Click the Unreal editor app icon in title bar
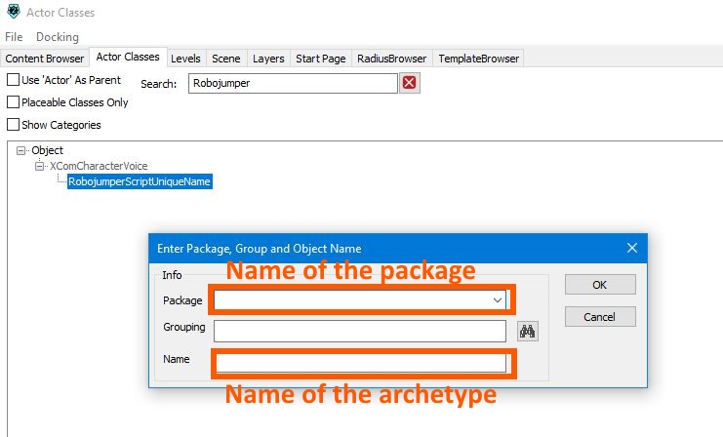Viewport: 723px width, 437px height. pyautogui.click(x=14, y=12)
